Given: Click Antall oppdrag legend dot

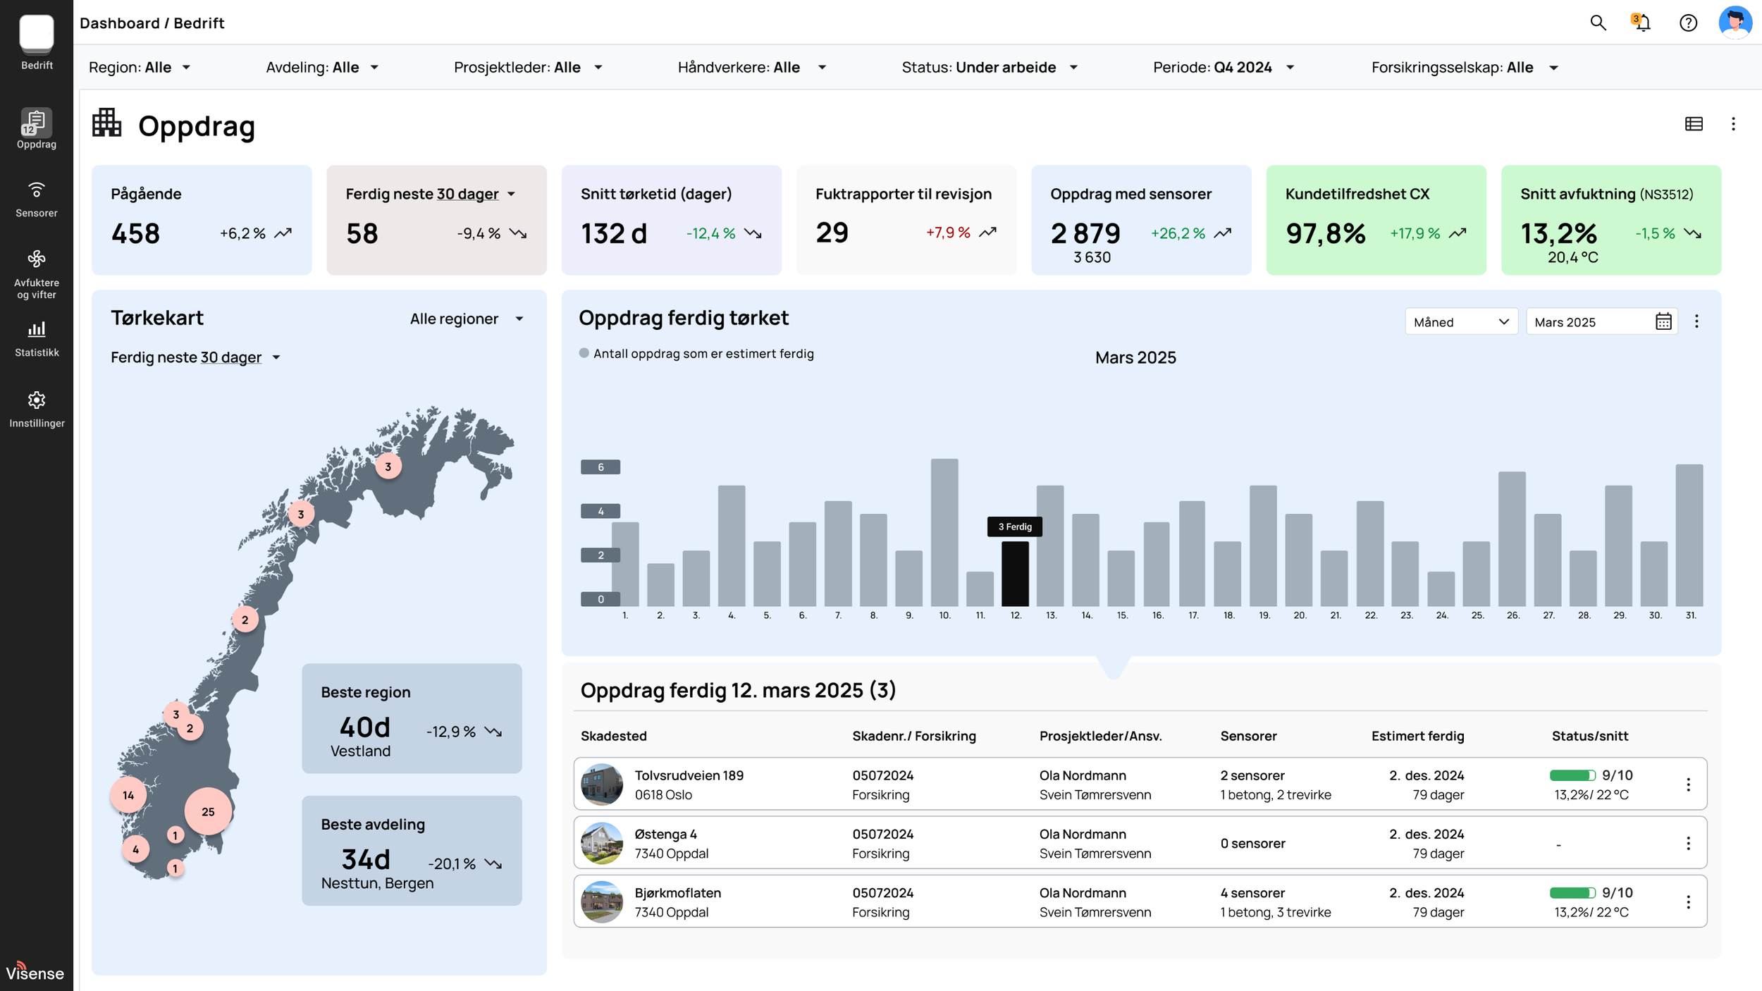Looking at the screenshot, I should point(584,353).
